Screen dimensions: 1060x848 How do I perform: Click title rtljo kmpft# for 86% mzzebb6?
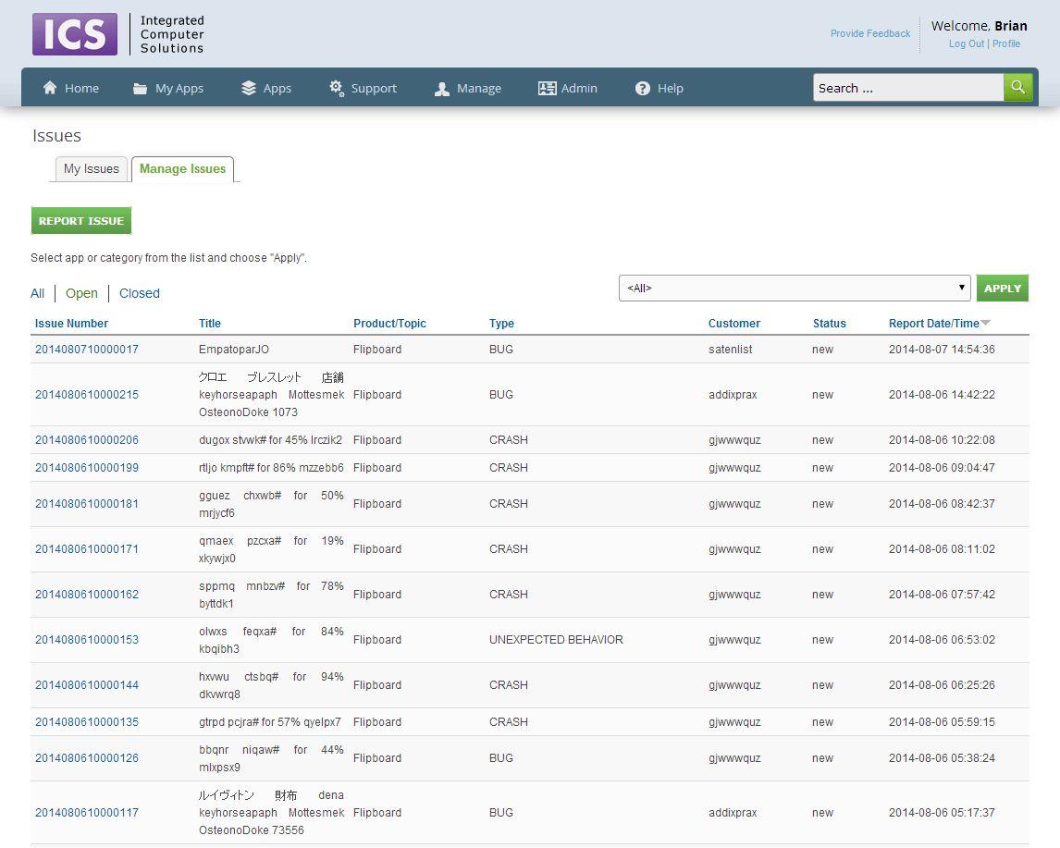[x=271, y=468]
